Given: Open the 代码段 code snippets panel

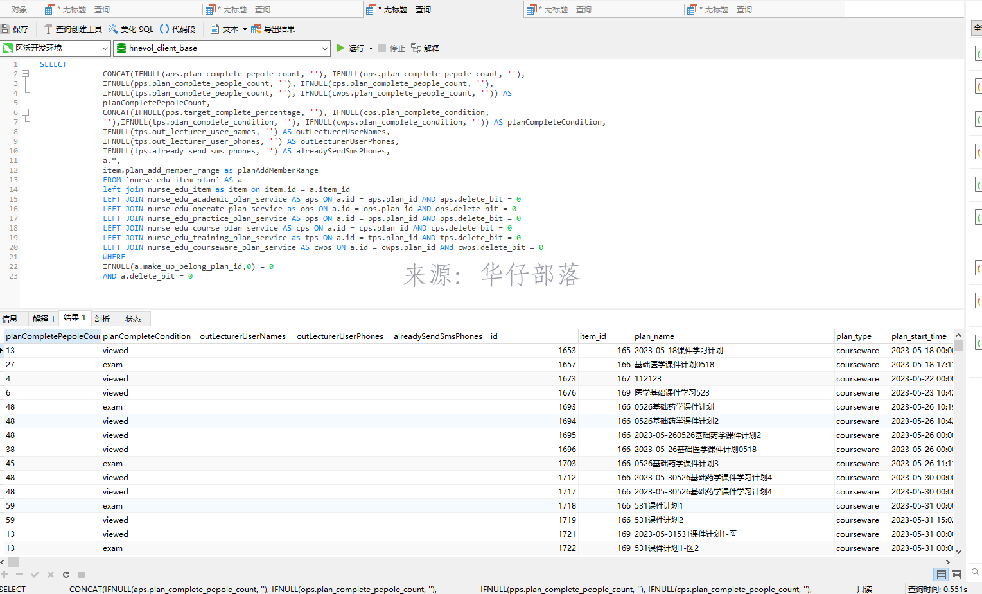Looking at the screenshot, I should click(x=177, y=29).
